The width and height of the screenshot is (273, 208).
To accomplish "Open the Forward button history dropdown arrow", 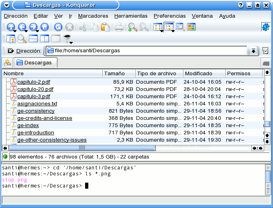I will 37,31.
